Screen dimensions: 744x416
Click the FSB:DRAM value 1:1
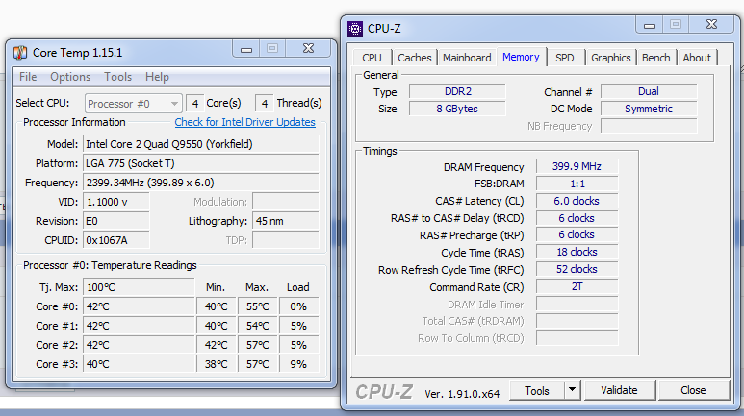[577, 184]
